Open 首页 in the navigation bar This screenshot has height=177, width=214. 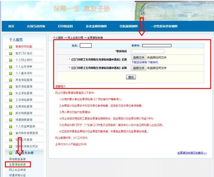point(11,26)
